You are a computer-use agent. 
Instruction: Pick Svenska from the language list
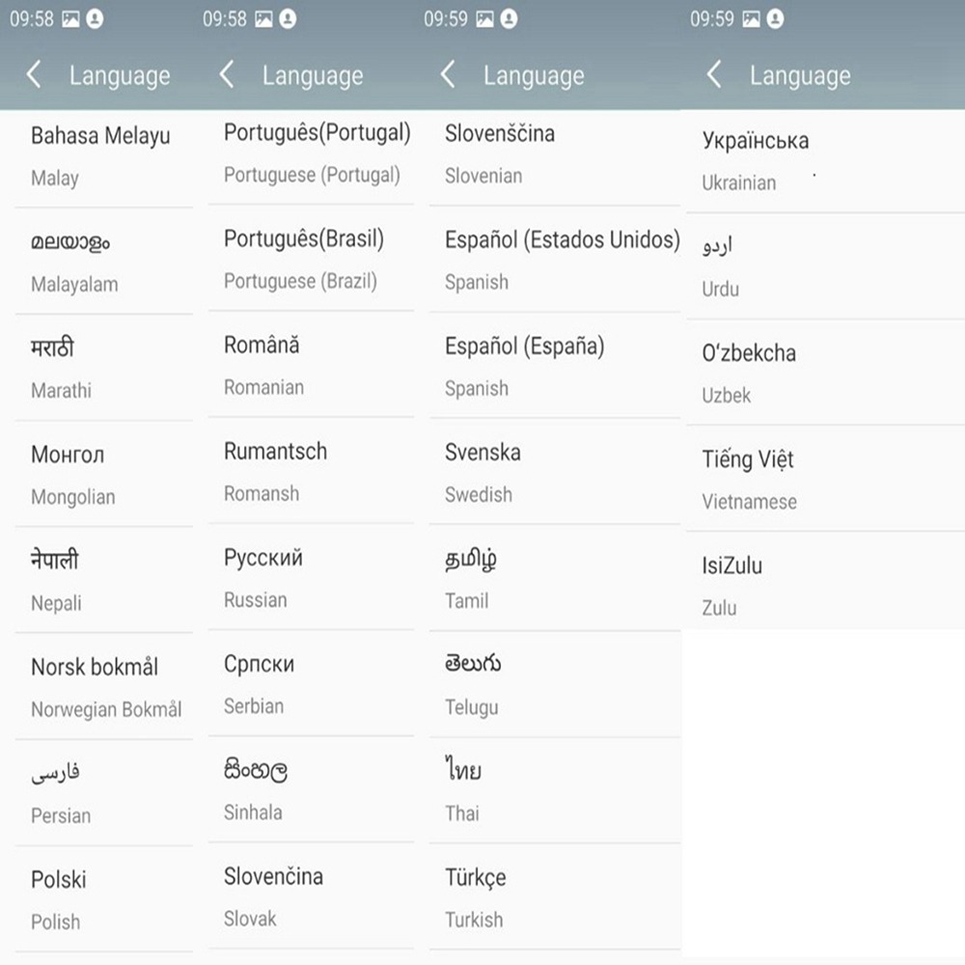coord(482,472)
